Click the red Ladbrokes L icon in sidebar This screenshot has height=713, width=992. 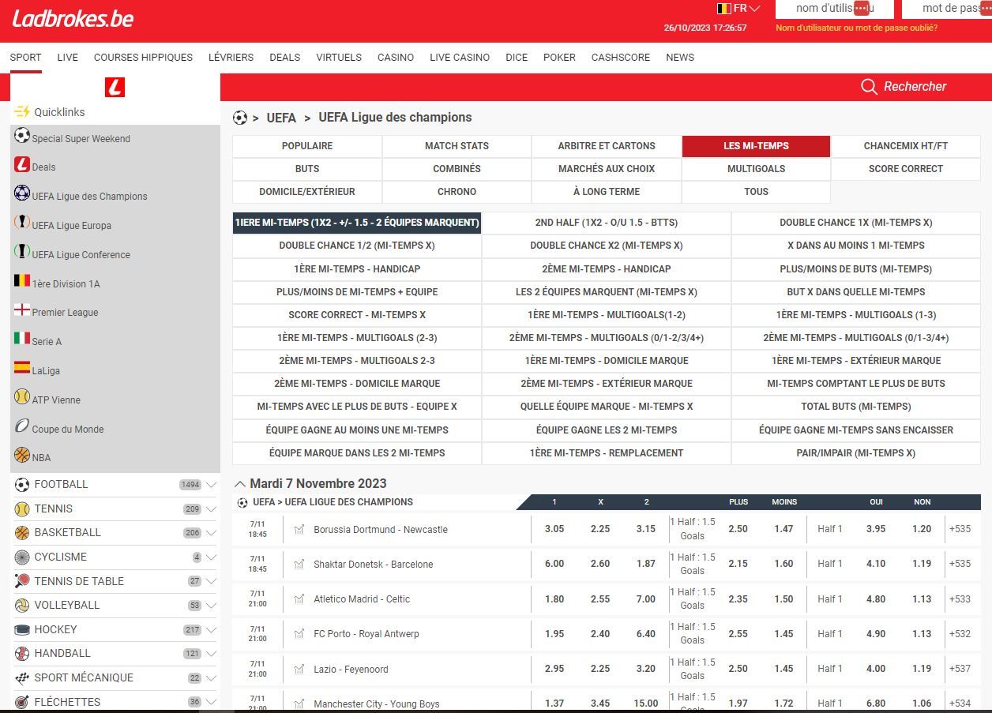coord(115,87)
